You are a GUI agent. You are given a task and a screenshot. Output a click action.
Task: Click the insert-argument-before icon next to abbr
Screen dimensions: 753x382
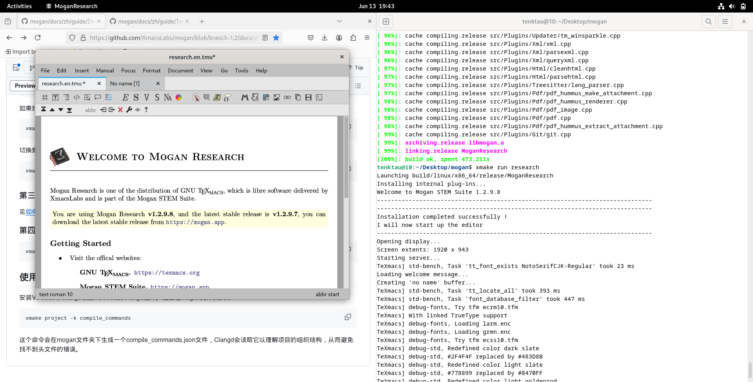click(103, 110)
